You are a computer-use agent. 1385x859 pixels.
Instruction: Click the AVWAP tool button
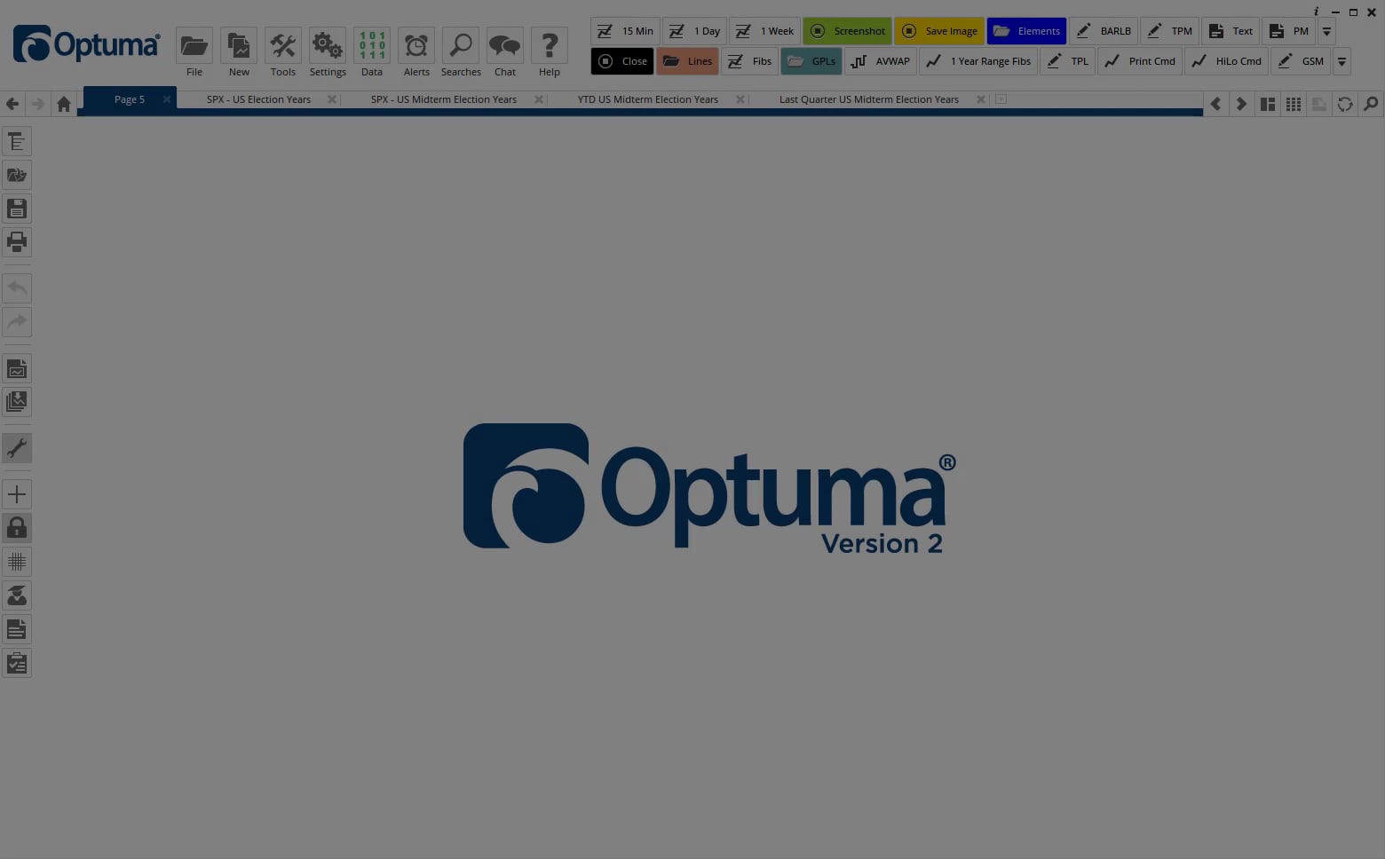tap(881, 61)
